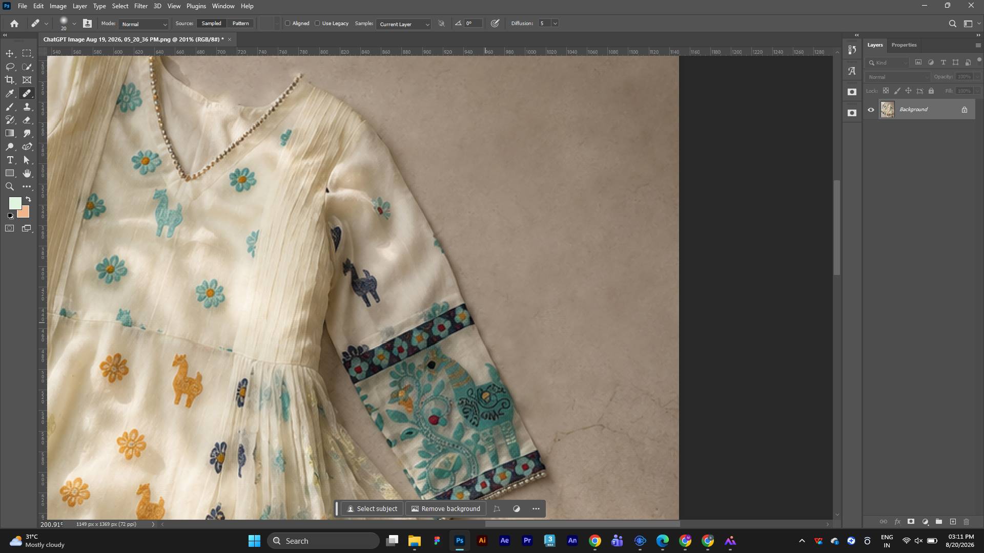Image resolution: width=984 pixels, height=553 pixels.
Task: Create a new layer icon
Action: (x=953, y=522)
